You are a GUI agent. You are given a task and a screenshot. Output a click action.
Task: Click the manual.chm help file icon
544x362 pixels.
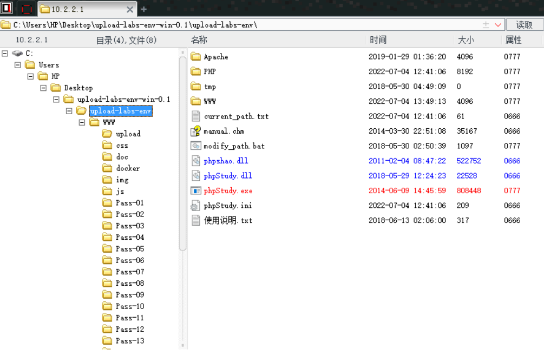coord(196,131)
